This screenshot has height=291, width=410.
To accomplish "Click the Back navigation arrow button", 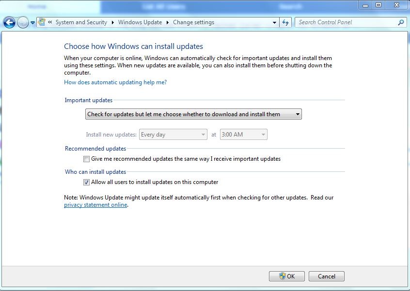I will pos(9,22).
